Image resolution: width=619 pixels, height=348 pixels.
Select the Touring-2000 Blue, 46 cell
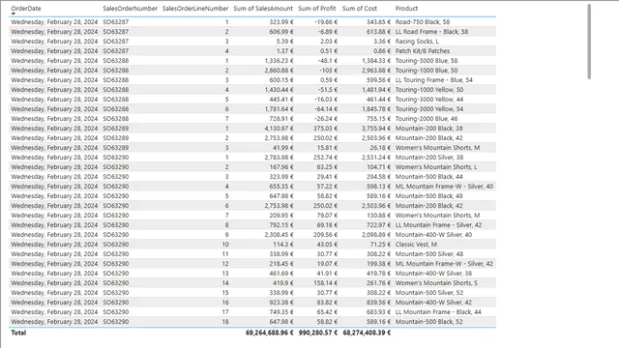pos(427,118)
